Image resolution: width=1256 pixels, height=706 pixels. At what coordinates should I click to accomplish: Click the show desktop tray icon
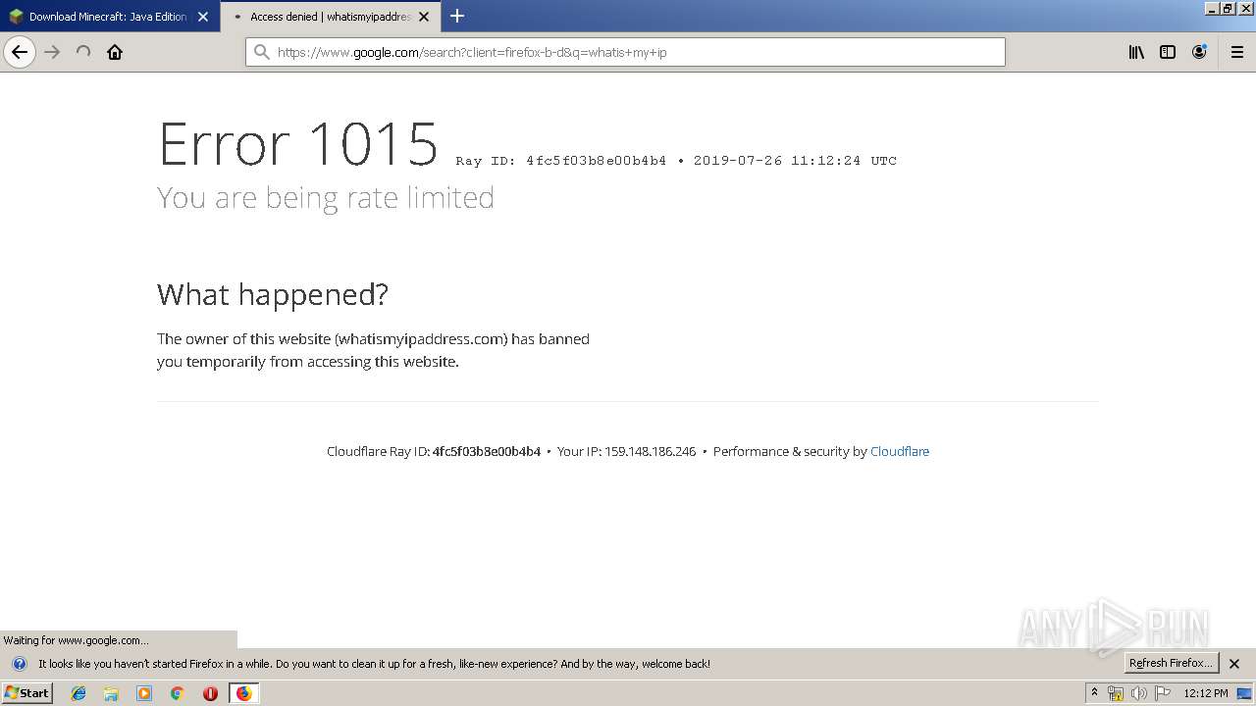pos(1244,693)
